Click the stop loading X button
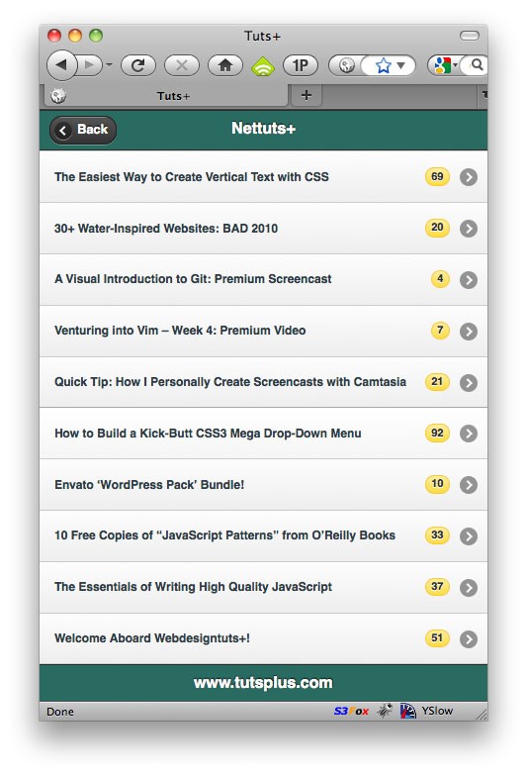527x775 pixels. pyautogui.click(x=182, y=65)
